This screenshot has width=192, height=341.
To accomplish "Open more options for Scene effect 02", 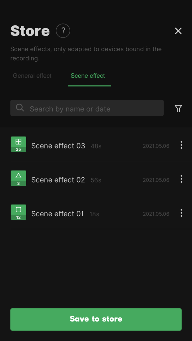I will click(x=181, y=179).
